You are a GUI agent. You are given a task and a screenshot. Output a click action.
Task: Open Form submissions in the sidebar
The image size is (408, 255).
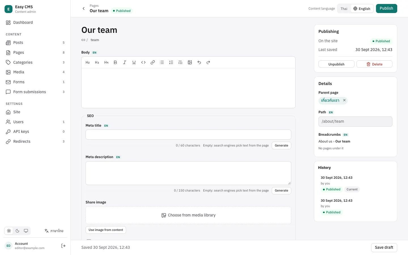pyautogui.click(x=35, y=92)
